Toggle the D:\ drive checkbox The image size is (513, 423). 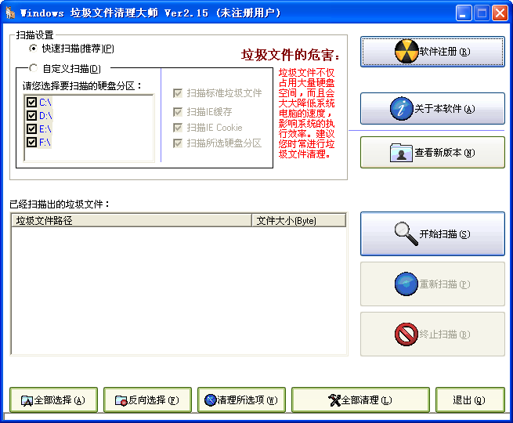coord(31,116)
